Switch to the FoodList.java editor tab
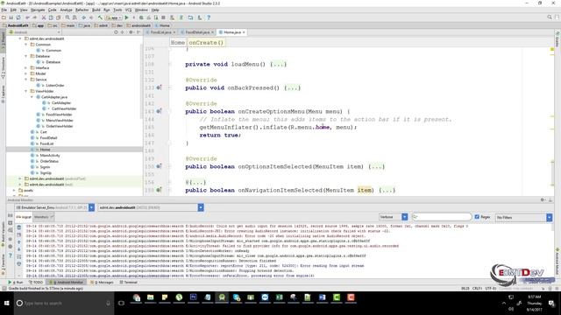The height and width of the screenshot is (315, 561). point(160,32)
